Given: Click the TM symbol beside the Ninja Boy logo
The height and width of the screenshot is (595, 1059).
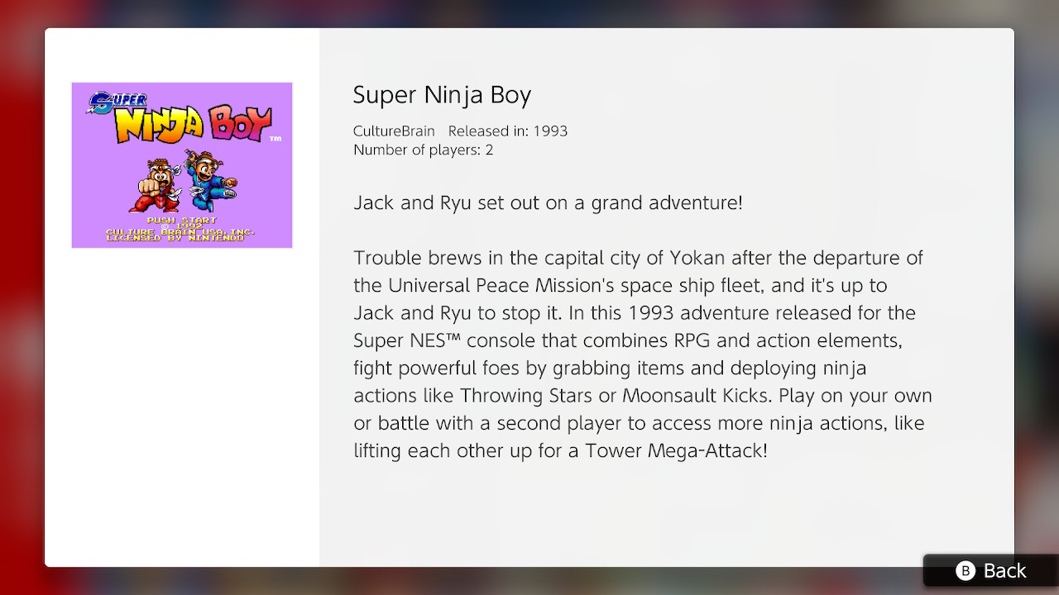Looking at the screenshot, I should (x=276, y=138).
